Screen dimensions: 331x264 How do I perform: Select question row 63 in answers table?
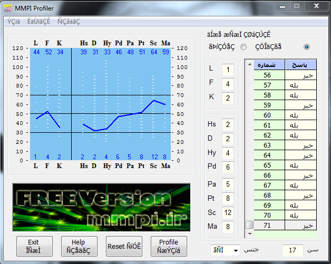pyautogui.click(x=267, y=145)
